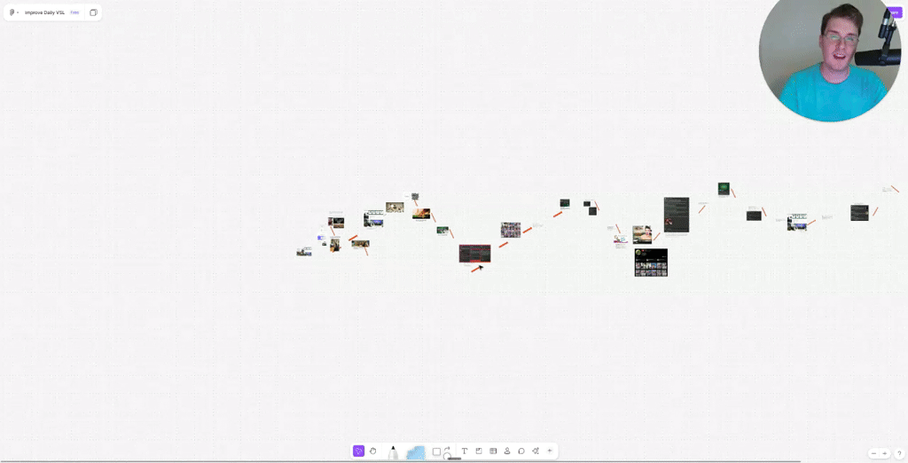Choose the blue highlighter or washi tape tool
908x463 pixels.
[415, 452]
